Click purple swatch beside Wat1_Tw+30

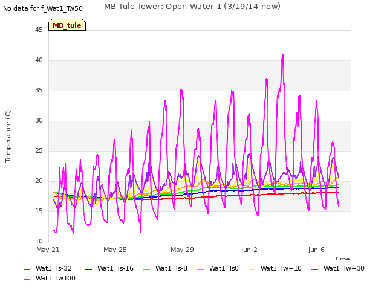pyautogui.click(x=314, y=269)
